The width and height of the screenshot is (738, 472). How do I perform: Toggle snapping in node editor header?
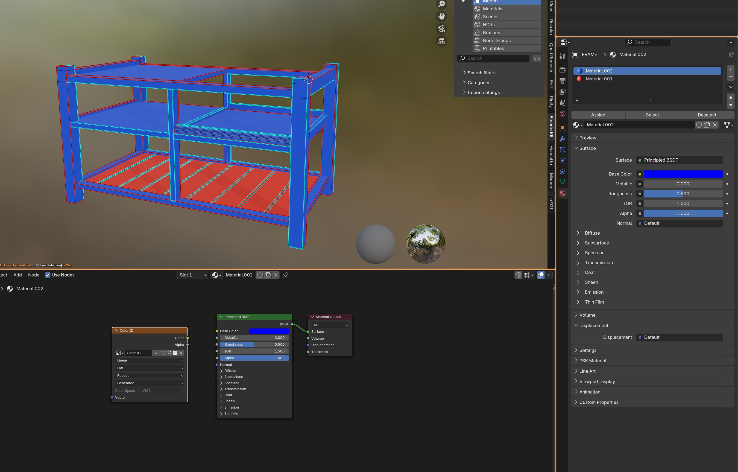[x=518, y=275]
